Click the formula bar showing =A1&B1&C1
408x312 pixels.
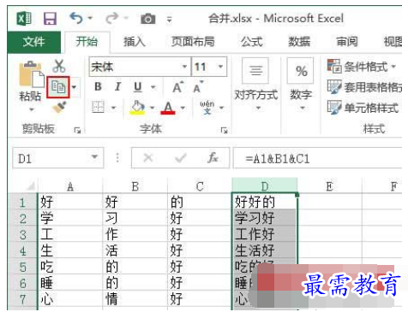pos(318,158)
